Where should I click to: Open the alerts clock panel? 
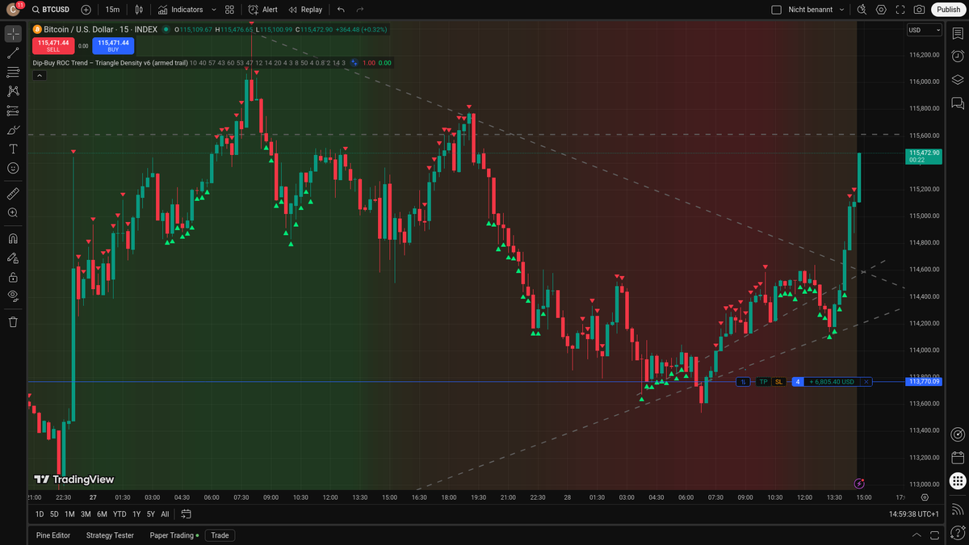point(958,57)
